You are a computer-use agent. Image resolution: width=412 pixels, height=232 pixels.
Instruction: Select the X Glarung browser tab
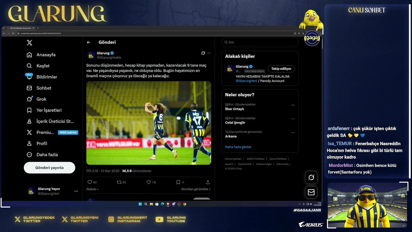click(x=21, y=28)
